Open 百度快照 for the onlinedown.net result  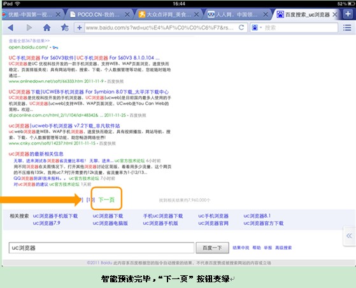[115, 82]
